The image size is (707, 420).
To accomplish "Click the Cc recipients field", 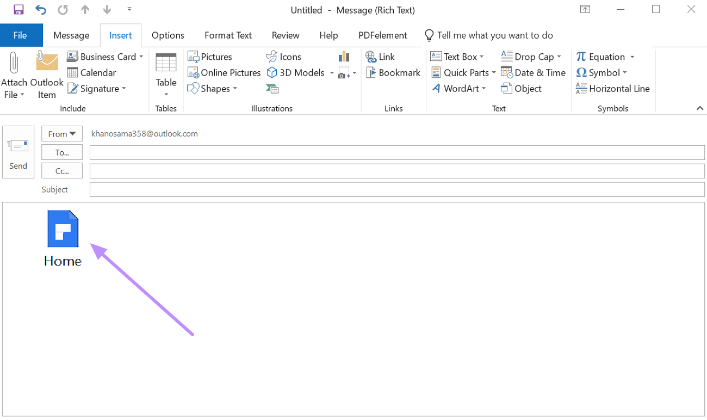I will [397, 171].
